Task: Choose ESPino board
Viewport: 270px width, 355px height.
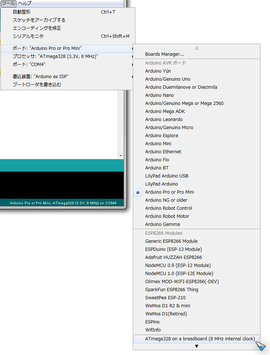Action: (x=196, y=322)
